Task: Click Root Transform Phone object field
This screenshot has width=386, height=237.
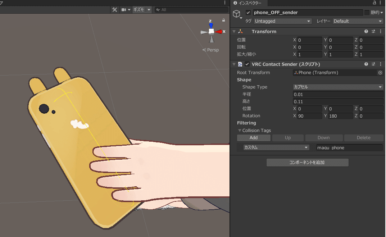Action: (335, 73)
